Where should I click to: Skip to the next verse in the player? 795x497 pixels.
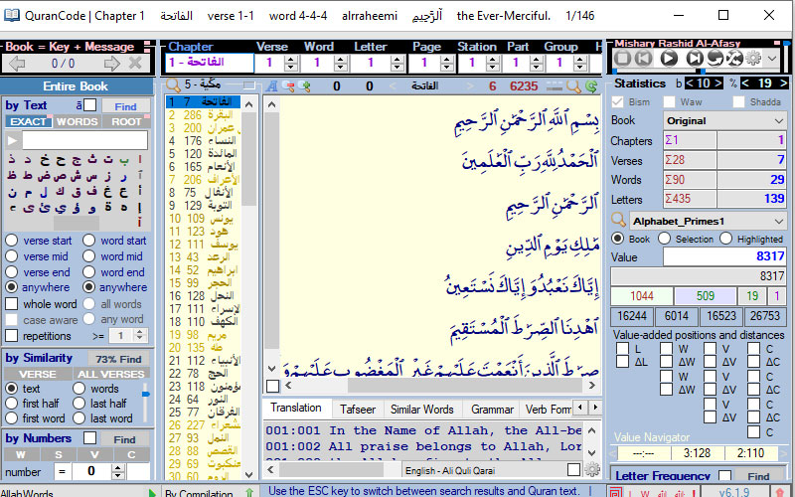pyautogui.click(x=693, y=59)
